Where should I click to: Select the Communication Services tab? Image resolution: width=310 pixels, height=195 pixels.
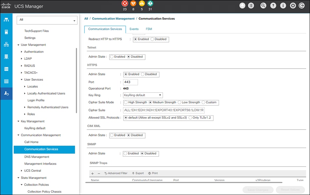click(x=105, y=29)
